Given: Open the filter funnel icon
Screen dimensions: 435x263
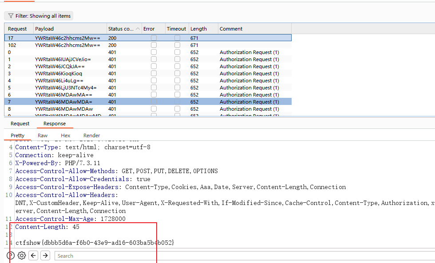Looking at the screenshot, I should point(11,16).
